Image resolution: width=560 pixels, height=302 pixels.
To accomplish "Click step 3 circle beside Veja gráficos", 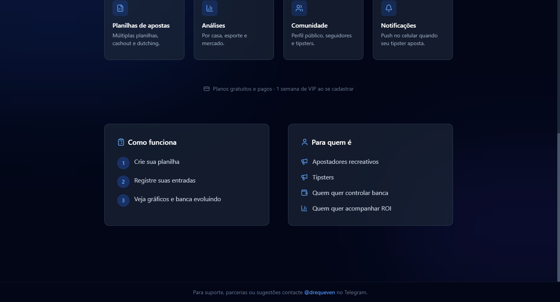I will [x=123, y=200].
